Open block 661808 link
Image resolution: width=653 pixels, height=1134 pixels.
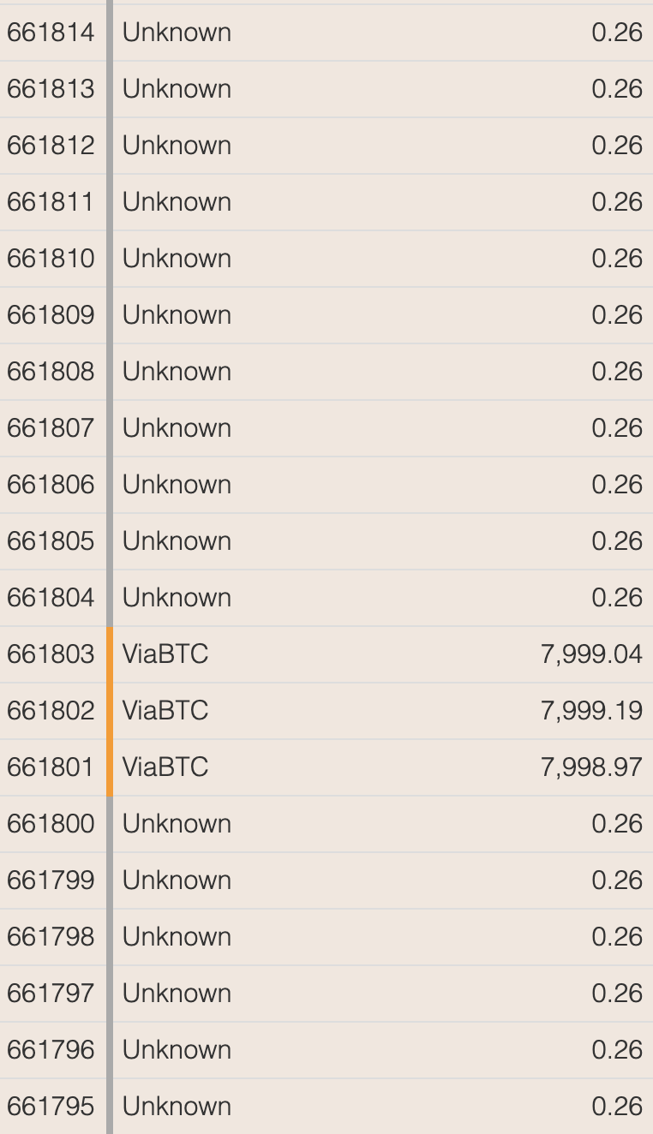coord(51,372)
